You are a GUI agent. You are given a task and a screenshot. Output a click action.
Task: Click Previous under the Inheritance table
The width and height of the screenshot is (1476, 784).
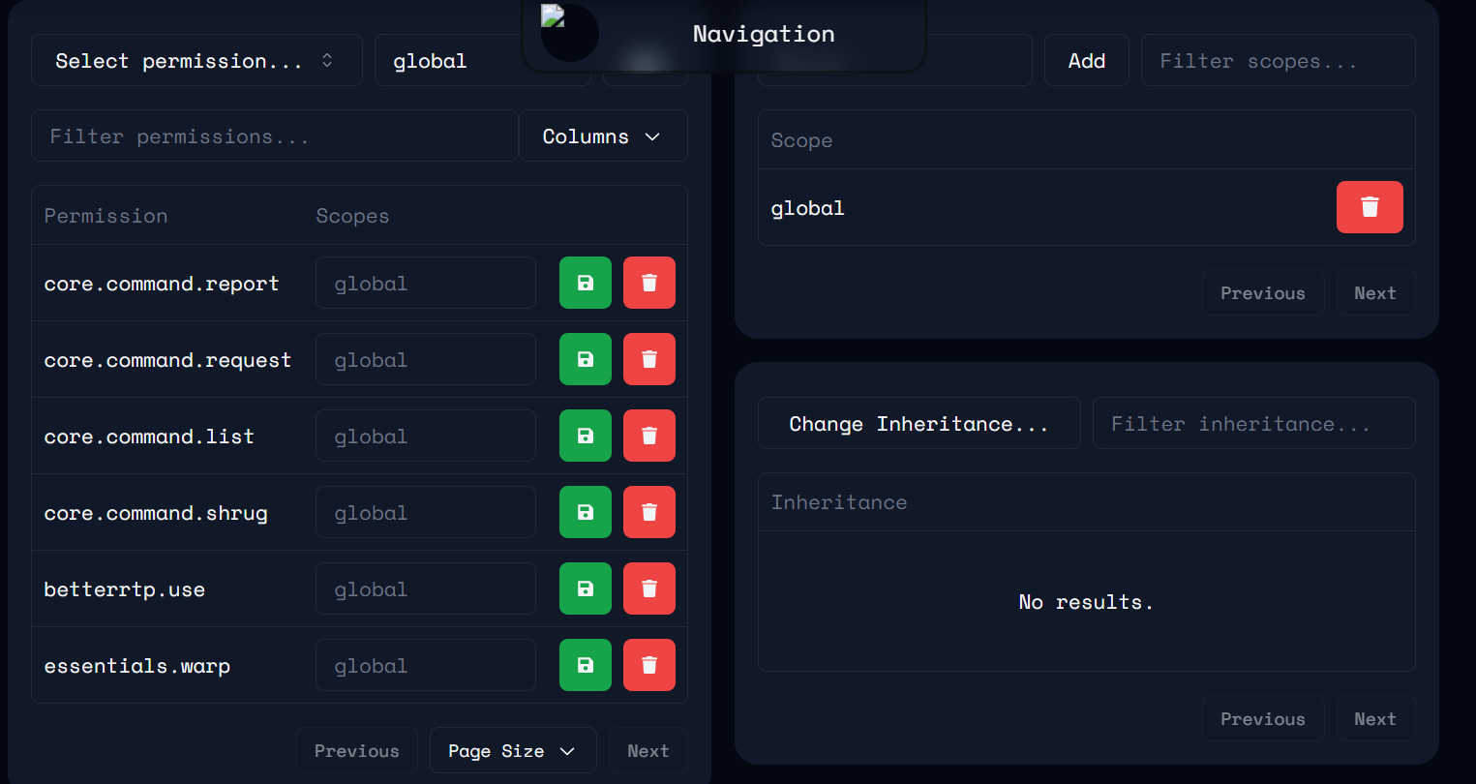(x=1262, y=719)
